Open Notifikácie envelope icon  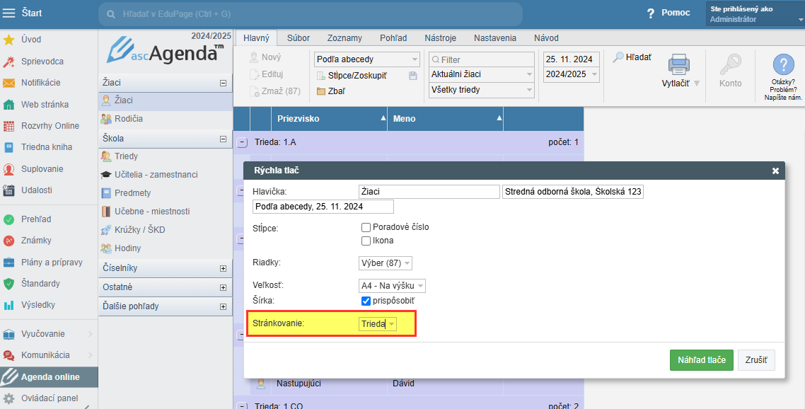(8, 83)
